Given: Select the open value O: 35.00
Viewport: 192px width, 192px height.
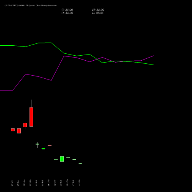Looking at the screenshot, I should pyautogui.click(x=67, y=13).
